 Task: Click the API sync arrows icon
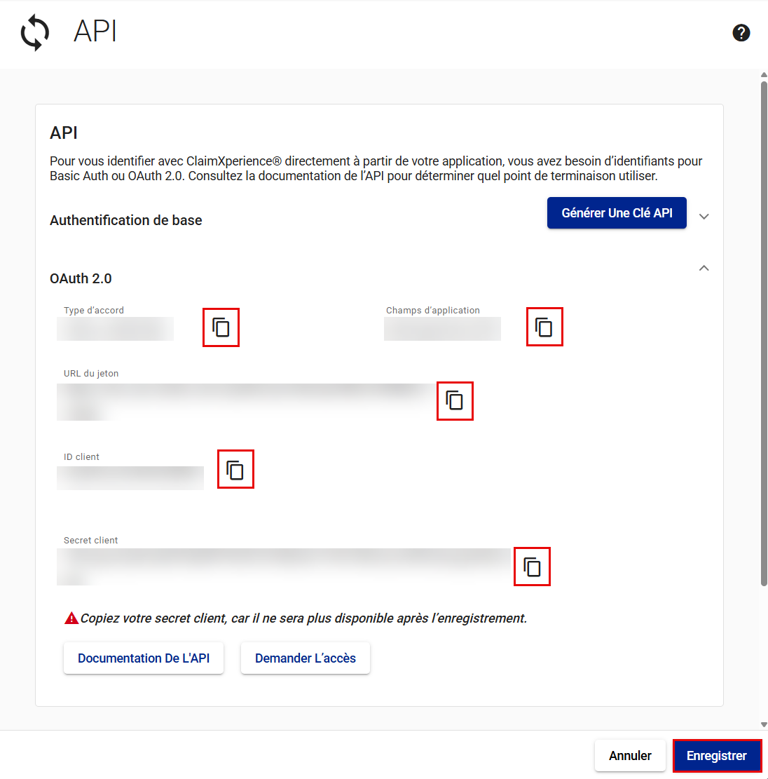35,33
